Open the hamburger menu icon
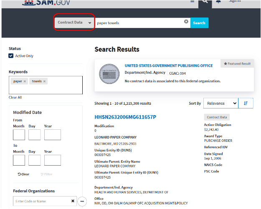 (192, 1)
